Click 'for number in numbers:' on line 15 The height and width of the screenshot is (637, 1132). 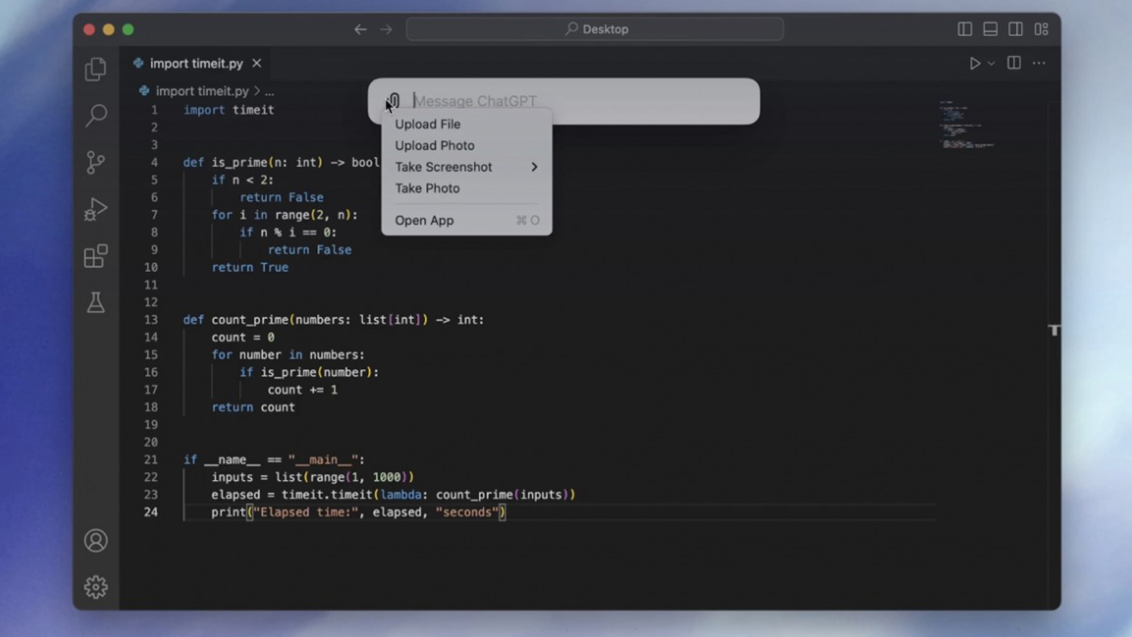(288, 355)
